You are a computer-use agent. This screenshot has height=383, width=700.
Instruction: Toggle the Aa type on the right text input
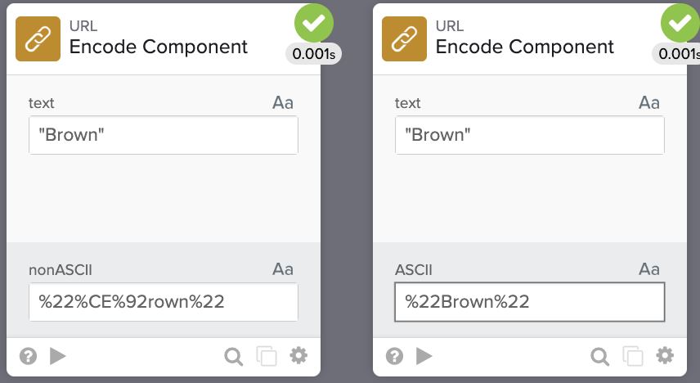648,103
